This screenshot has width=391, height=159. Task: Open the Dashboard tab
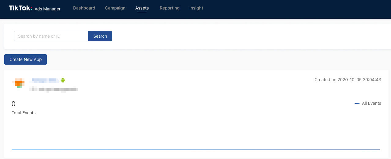(84, 8)
